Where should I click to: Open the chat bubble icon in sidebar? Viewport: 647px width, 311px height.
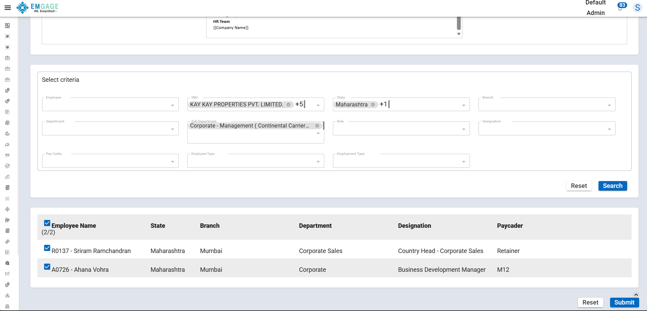tap(7, 122)
